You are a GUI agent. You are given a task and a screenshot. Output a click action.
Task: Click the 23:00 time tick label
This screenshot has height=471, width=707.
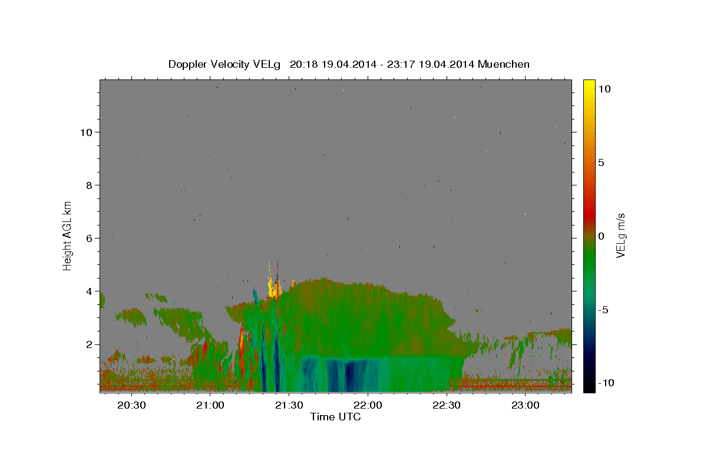[x=526, y=405]
